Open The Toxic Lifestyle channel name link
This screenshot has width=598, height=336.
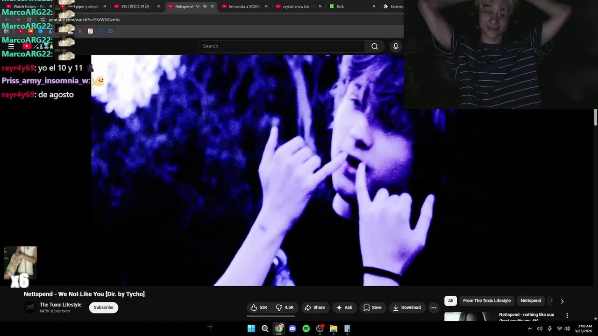pyautogui.click(x=61, y=305)
